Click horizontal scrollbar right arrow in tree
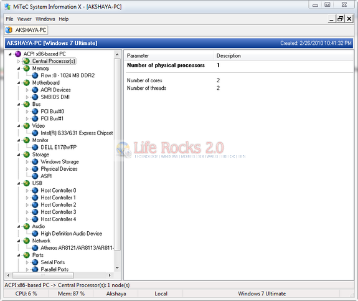Viewport: 358px width, 301px height. tap(110, 275)
